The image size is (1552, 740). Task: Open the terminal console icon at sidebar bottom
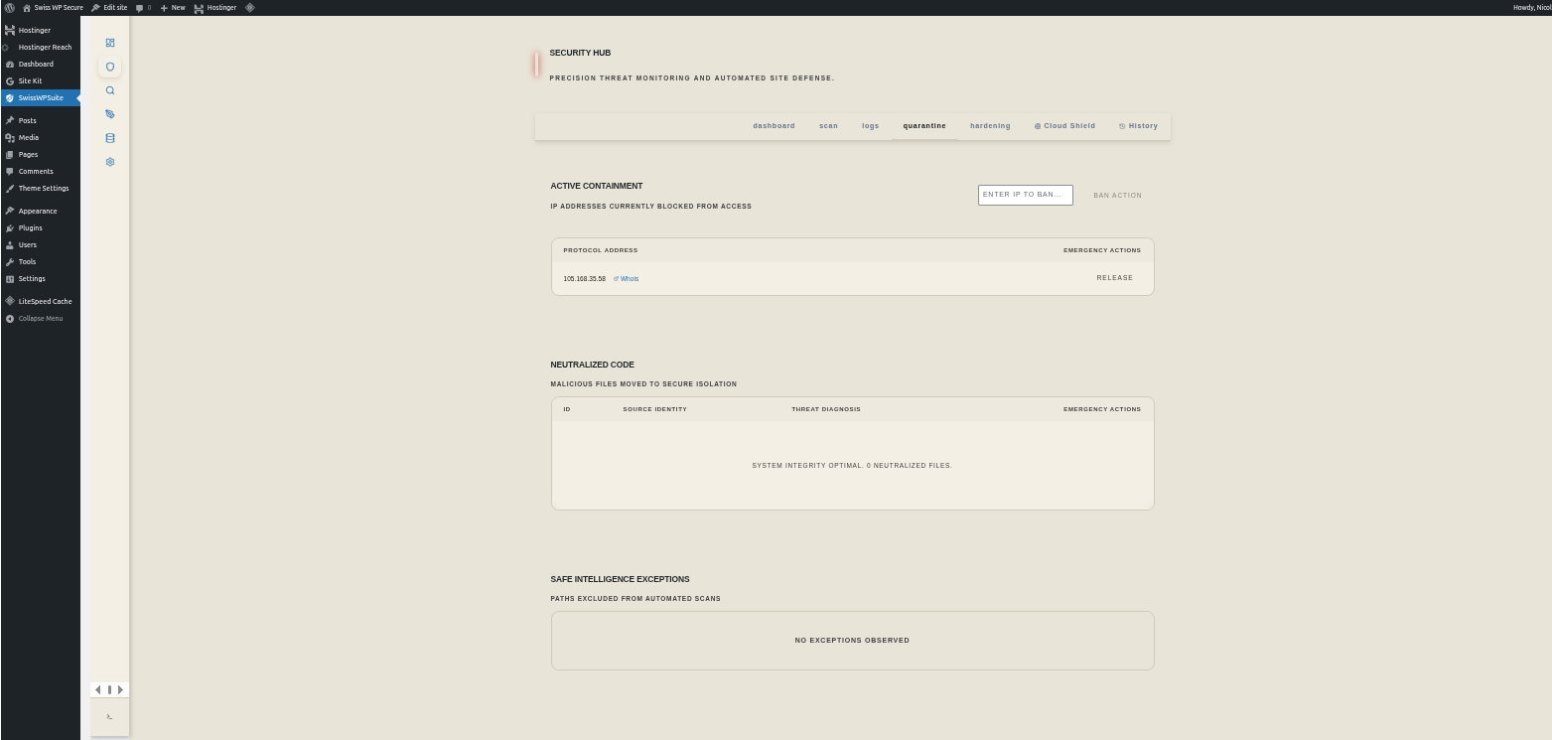(x=109, y=716)
